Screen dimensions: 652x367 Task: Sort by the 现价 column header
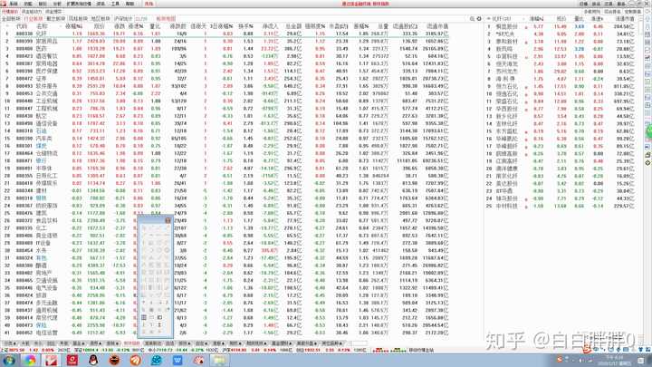click(99, 26)
